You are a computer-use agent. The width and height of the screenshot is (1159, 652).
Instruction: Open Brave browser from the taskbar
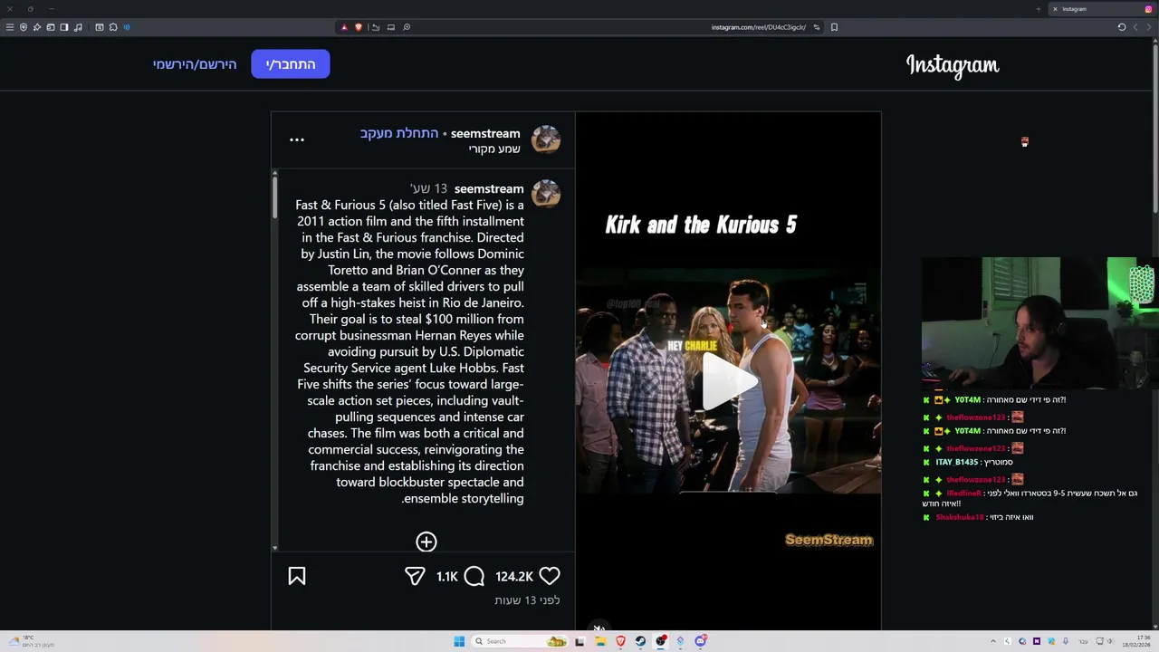[620, 641]
